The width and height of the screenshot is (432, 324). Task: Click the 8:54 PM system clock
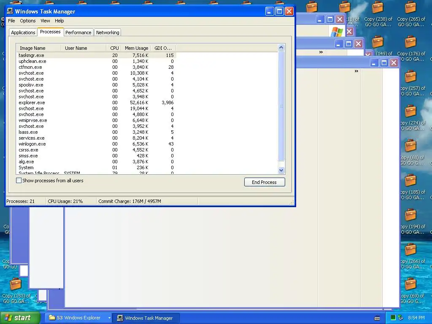pos(416,318)
